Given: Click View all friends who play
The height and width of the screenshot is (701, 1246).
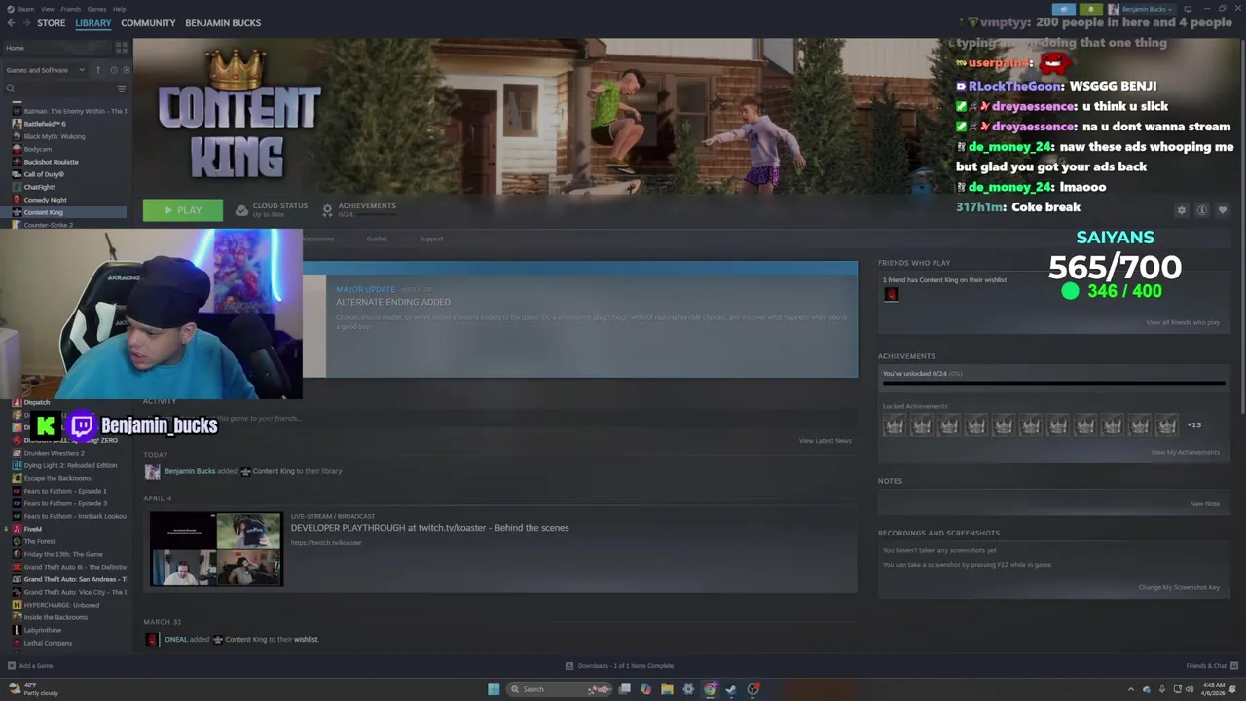Looking at the screenshot, I should tap(1183, 322).
